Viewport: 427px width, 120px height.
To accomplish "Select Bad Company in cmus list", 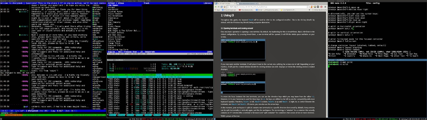I will [114, 22].
